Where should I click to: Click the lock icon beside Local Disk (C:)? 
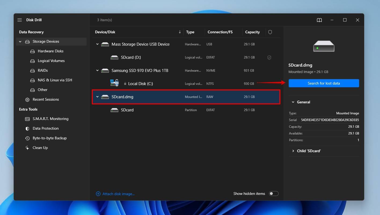pyautogui.click(x=125, y=84)
